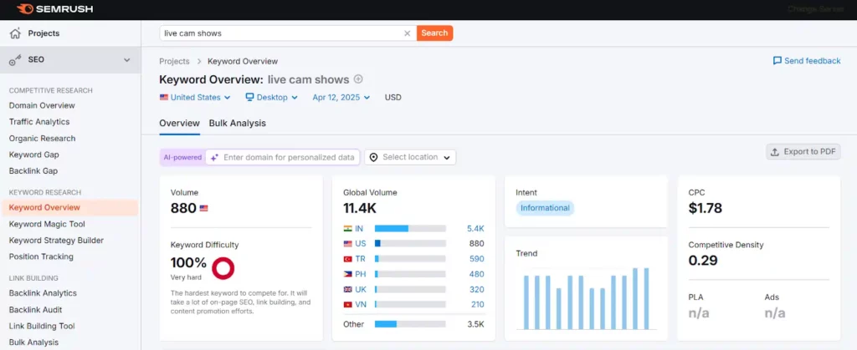857x350 pixels.
Task: Open Keyword Magic Tool in sidebar
Action: click(47, 224)
